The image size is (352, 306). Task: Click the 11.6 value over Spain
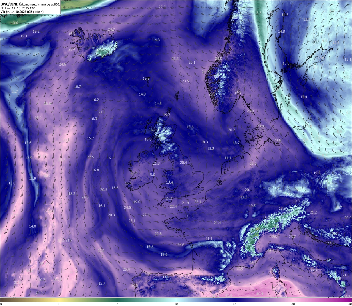coord(166,277)
